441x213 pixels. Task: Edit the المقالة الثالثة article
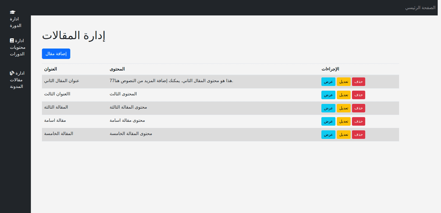click(x=344, y=108)
